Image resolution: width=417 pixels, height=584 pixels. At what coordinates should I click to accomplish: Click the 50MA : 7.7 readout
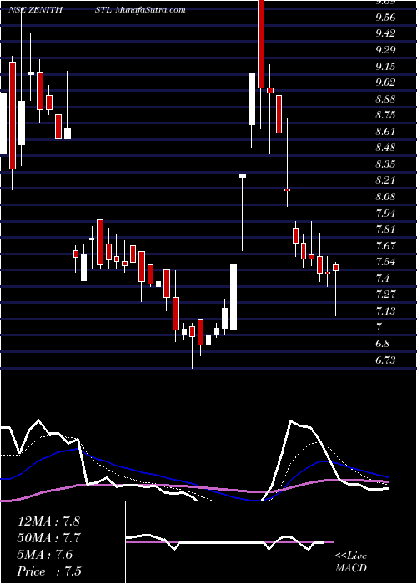click(49, 538)
